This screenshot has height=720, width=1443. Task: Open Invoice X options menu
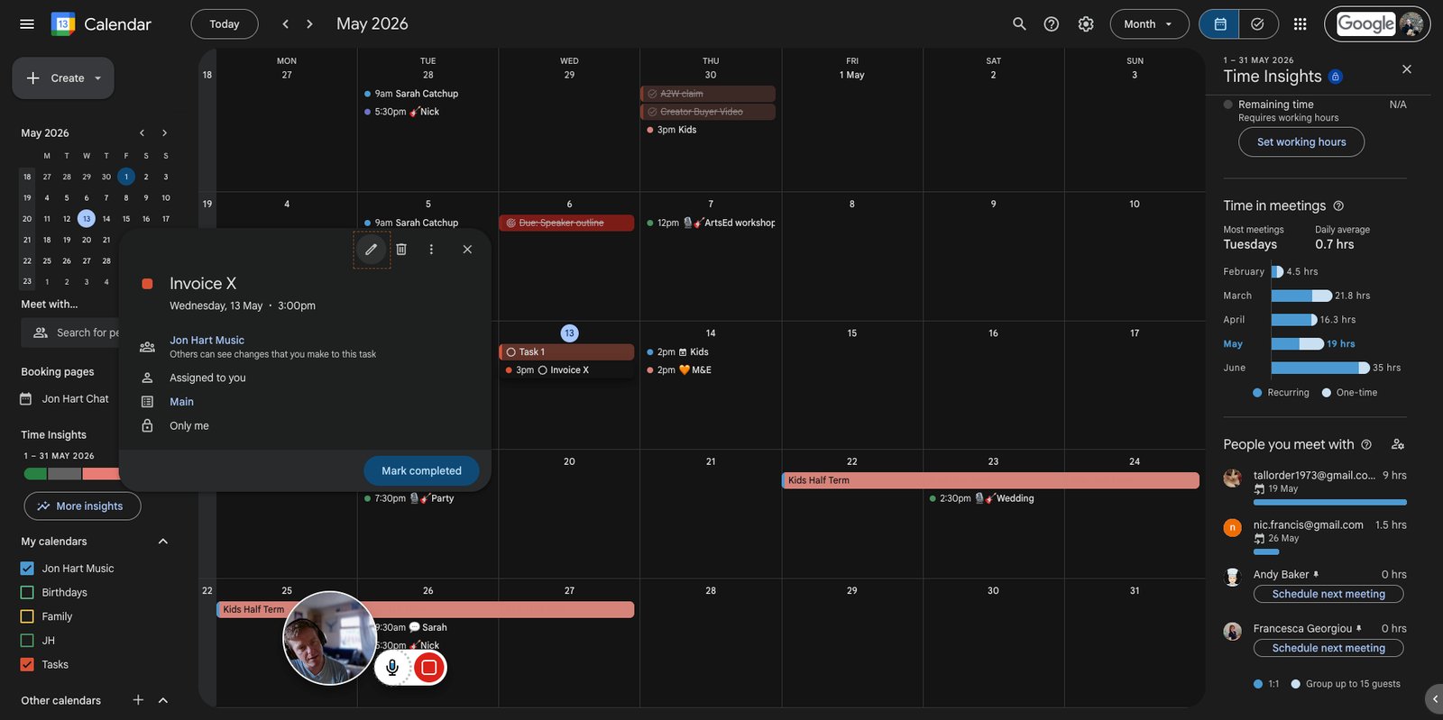(431, 250)
